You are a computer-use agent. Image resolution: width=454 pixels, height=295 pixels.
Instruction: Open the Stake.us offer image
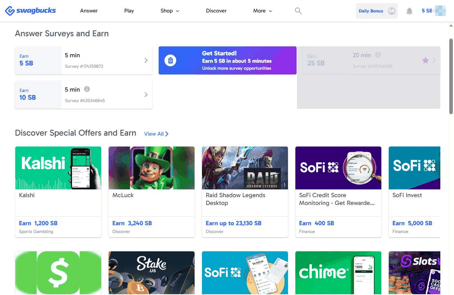pyautogui.click(x=152, y=273)
